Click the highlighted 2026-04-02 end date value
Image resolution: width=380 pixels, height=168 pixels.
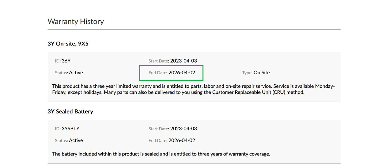click(182, 73)
